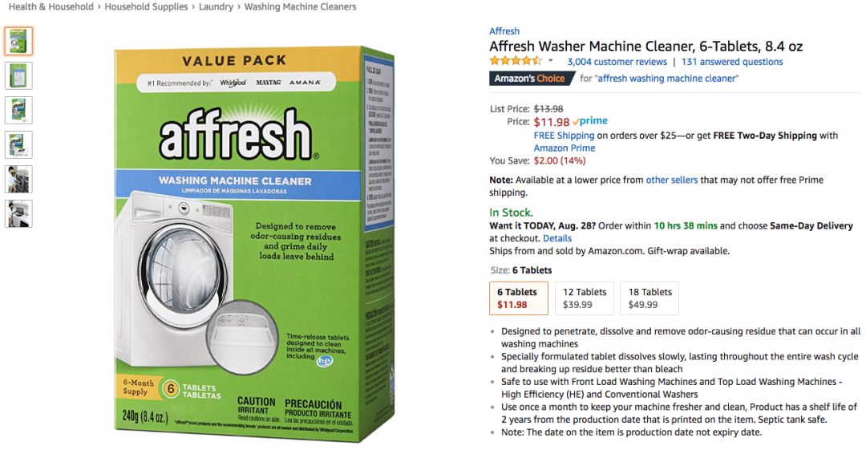Choose the 6 Tablets size option
Viewport: 866px width, 450px height.
click(x=518, y=298)
